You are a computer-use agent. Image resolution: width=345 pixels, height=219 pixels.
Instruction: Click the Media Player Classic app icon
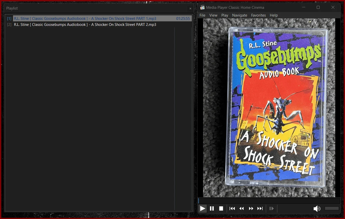(202, 7)
